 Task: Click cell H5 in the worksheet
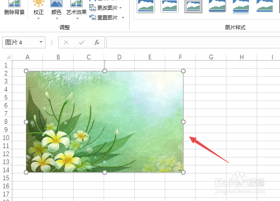[x=242, y=97]
